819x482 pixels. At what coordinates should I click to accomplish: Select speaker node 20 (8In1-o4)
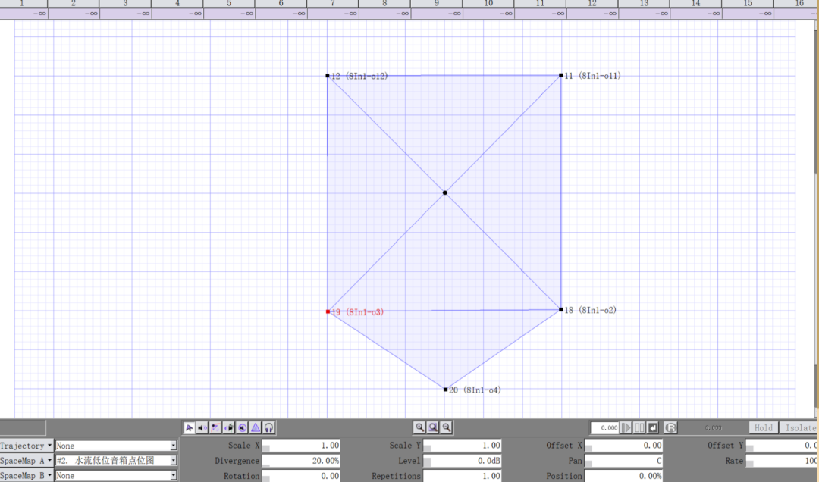point(446,390)
